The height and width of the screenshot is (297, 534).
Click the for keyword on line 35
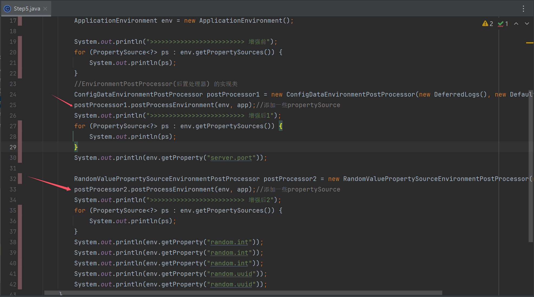pos(80,210)
